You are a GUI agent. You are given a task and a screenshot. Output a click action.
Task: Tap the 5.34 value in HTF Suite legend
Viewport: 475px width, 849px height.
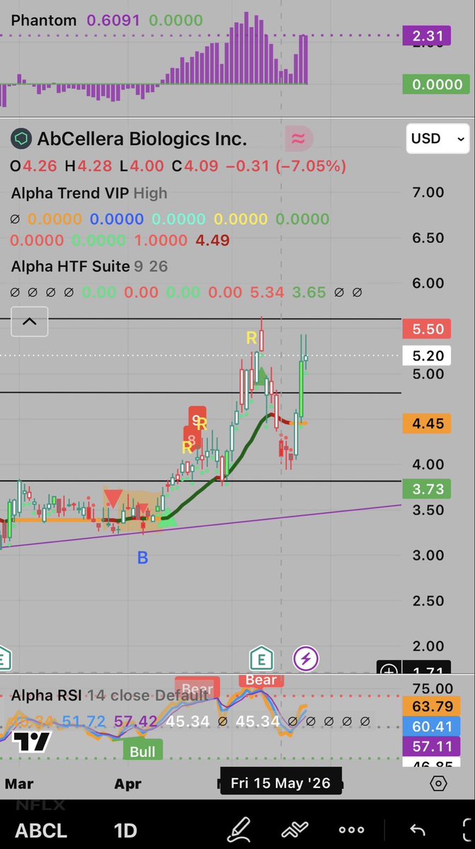267,292
